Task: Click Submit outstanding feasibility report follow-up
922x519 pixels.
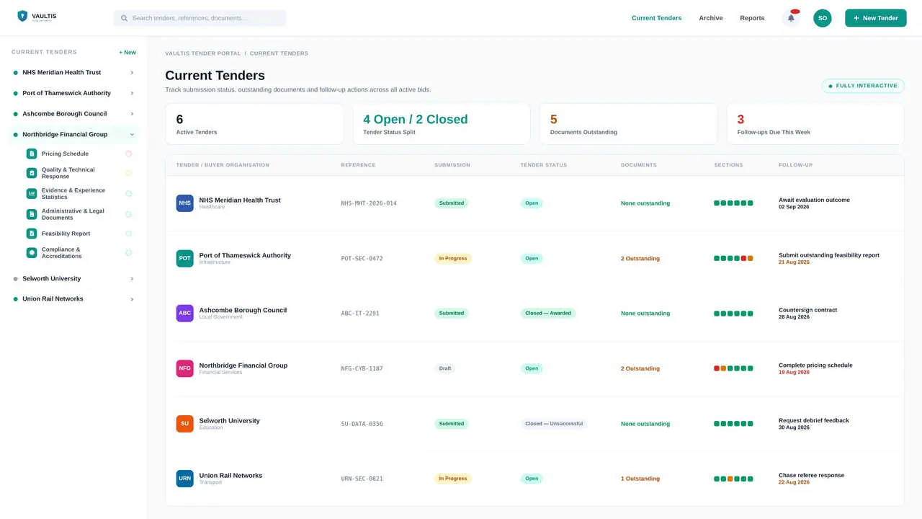Action: pyautogui.click(x=829, y=255)
